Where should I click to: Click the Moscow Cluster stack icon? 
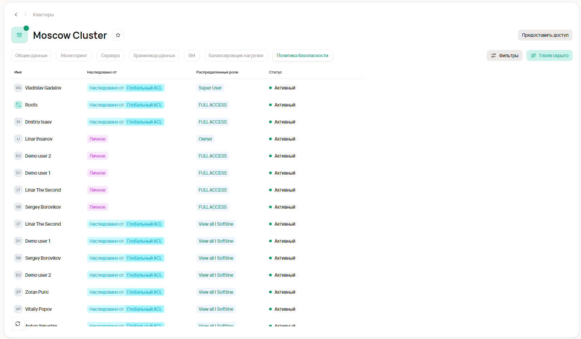[x=19, y=35]
